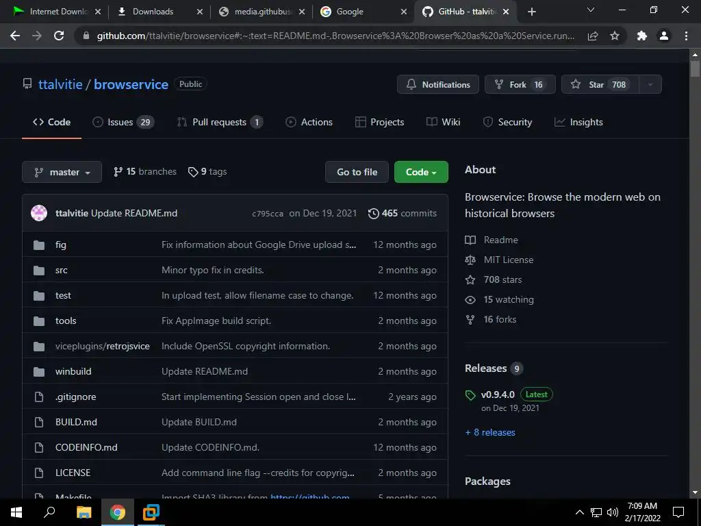Image resolution: width=701 pixels, height=526 pixels.
Task: Open the ttalvitie owner link
Action: coord(60,84)
